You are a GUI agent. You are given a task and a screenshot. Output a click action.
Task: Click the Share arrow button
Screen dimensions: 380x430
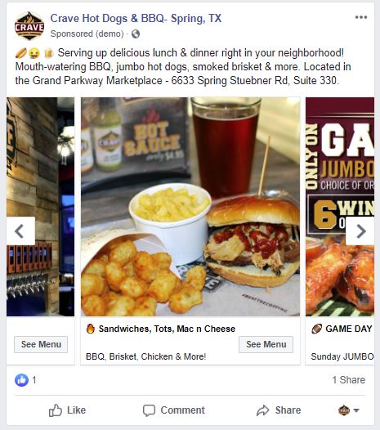tap(279, 410)
